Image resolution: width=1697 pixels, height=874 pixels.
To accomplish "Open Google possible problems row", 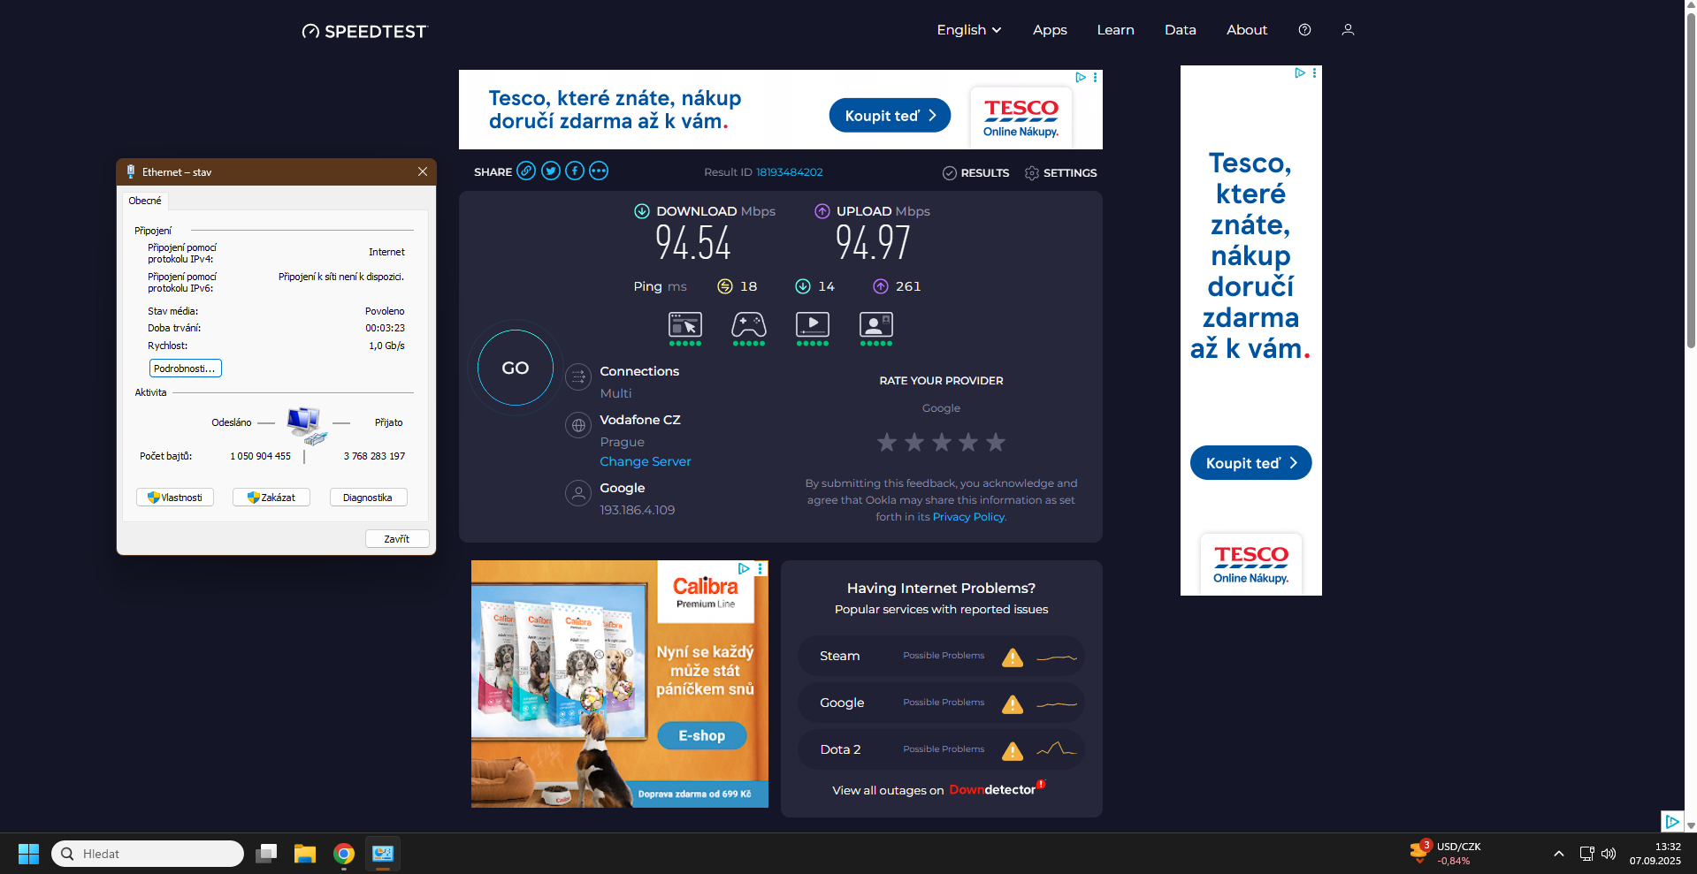I will pyautogui.click(x=941, y=703).
